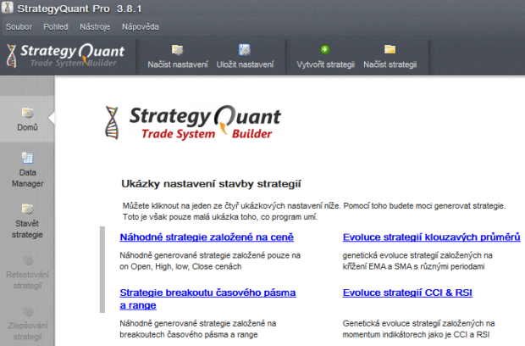Screen dimensions: 525x346
Task: Click heading Ukázky nastavení stavby strategií
Action: pyautogui.click(x=211, y=184)
